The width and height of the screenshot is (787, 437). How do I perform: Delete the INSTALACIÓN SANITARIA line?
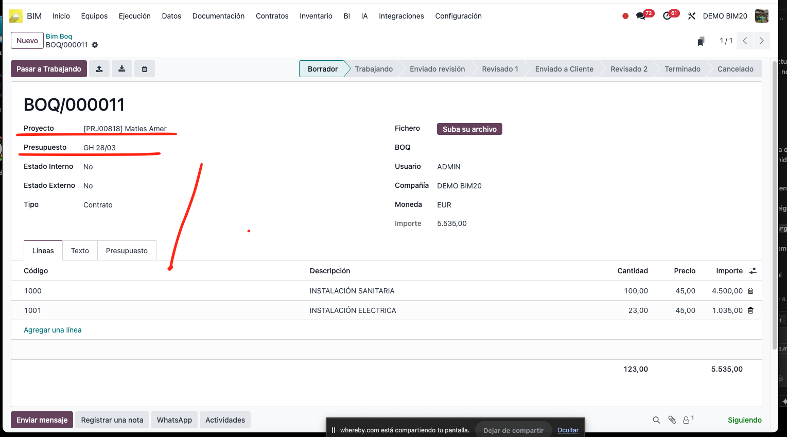pyautogui.click(x=750, y=291)
